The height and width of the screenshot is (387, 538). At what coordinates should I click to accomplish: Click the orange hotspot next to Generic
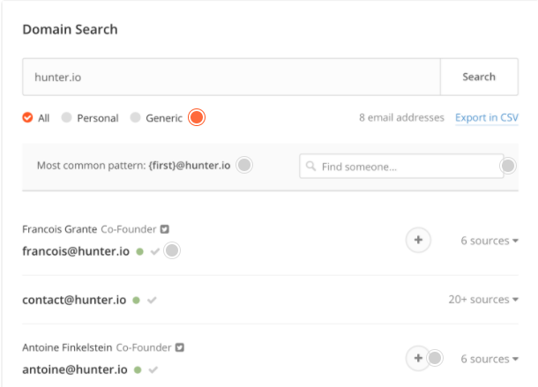[x=197, y=117]
